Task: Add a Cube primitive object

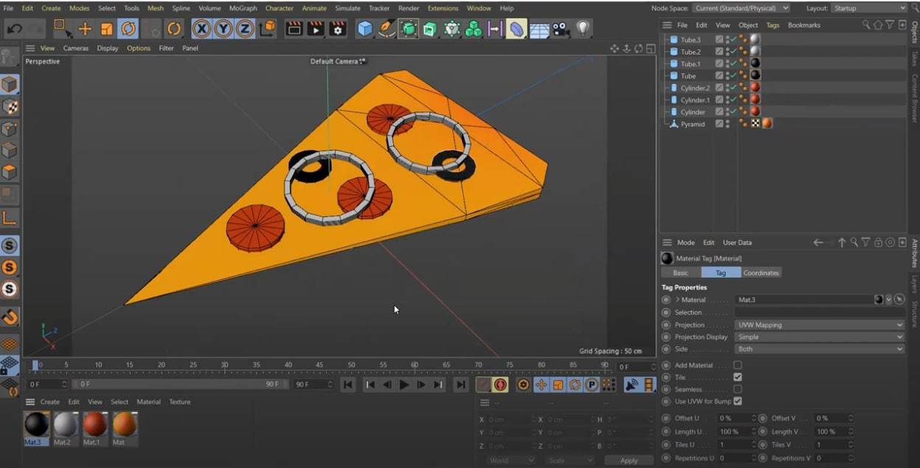Action: 364,29
